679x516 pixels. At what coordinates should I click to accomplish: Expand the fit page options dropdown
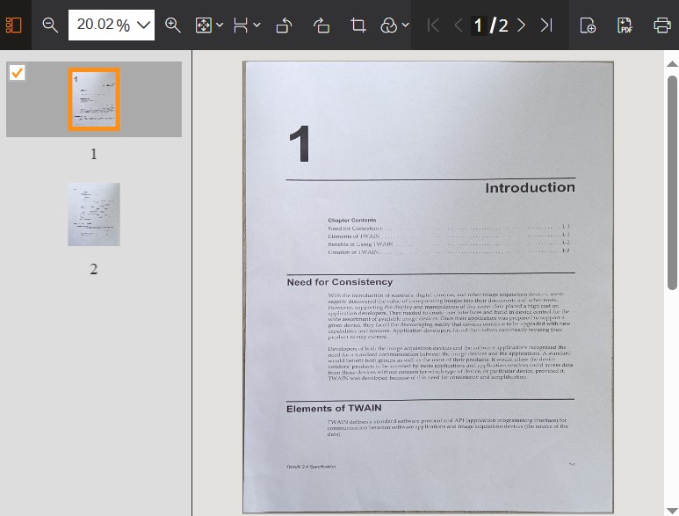[219, 25]
